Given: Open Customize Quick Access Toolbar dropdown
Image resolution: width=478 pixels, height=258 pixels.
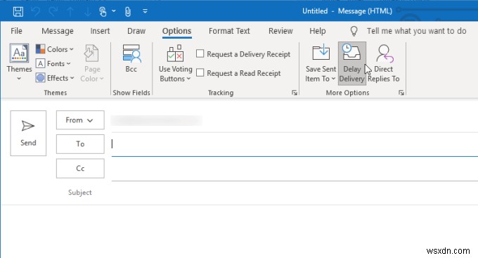Looking at the screenshot, I should tap(145, 11).
